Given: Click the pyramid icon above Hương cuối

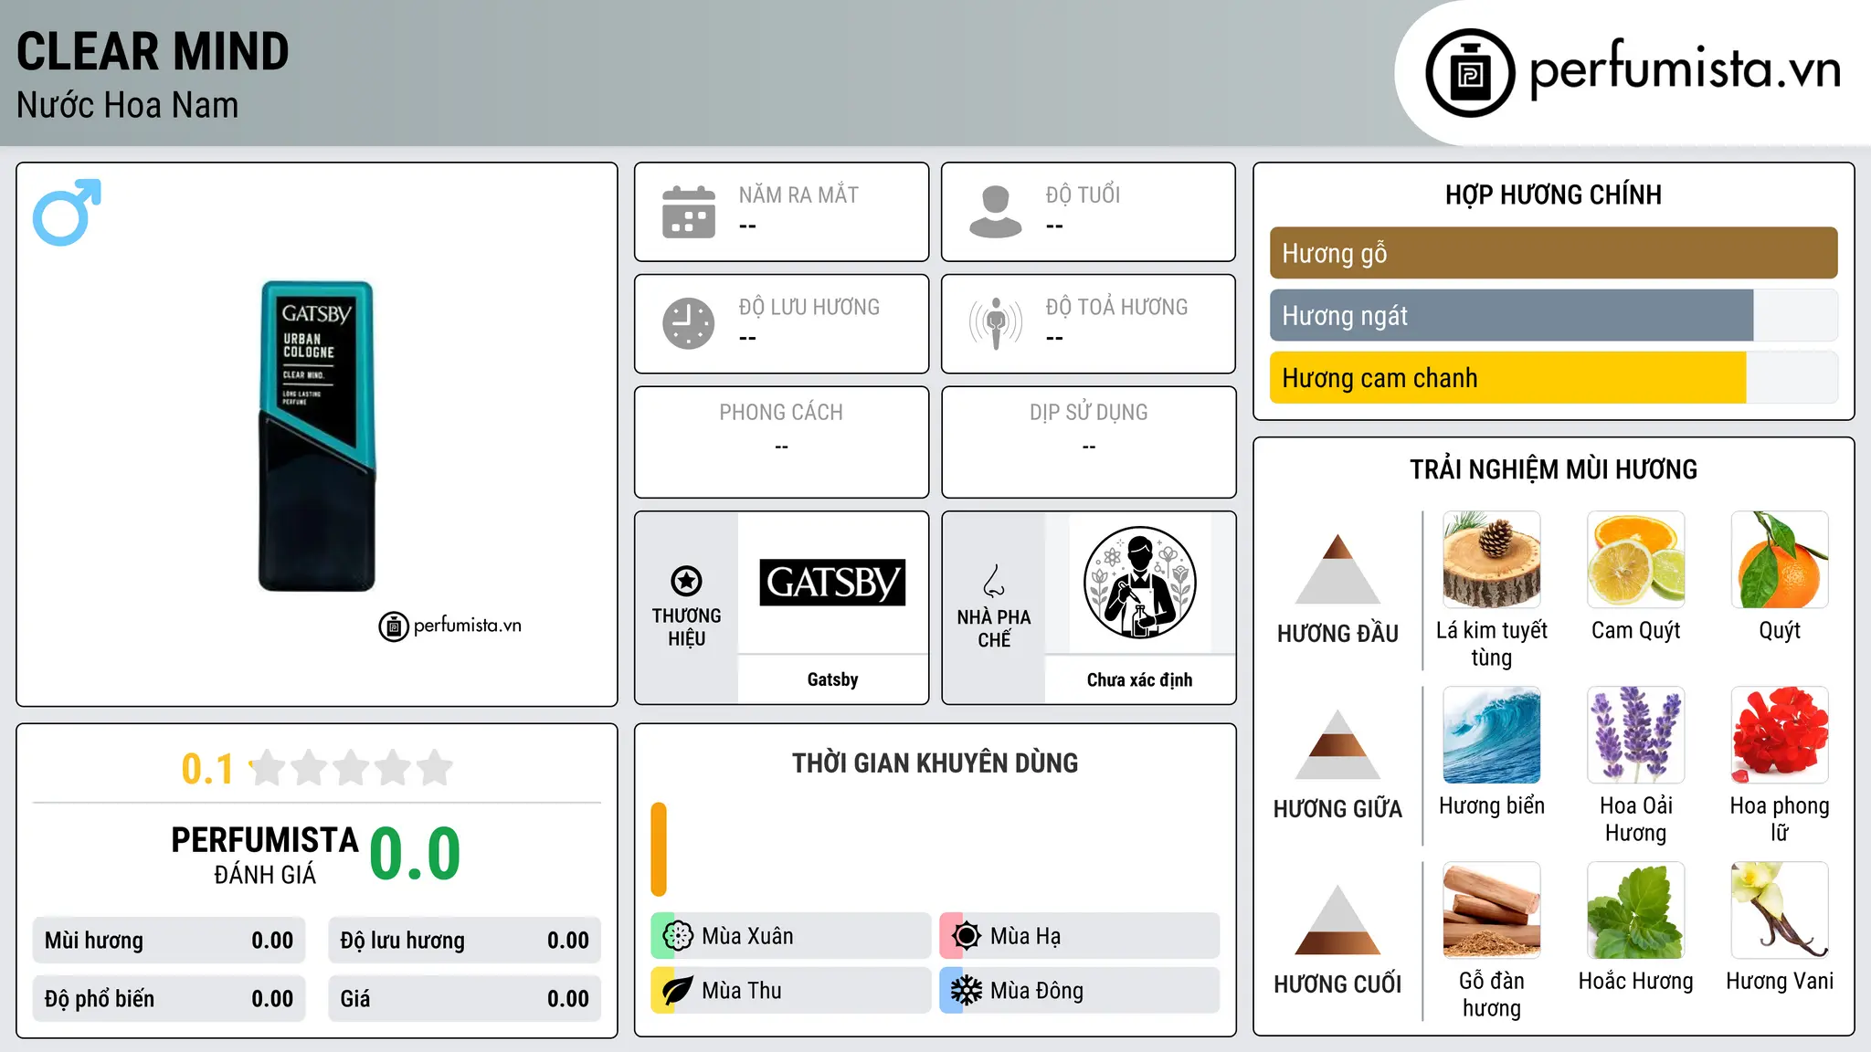Looking at the screenshot, I should pos(1337,919).
